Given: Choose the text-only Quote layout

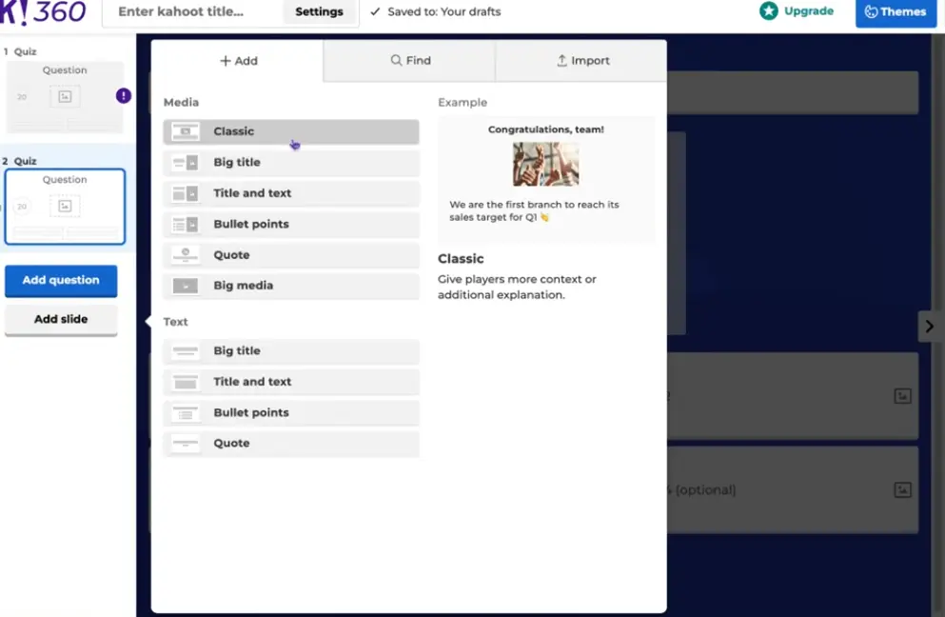Looking at the screenshot, I should [x=290, y=444].
